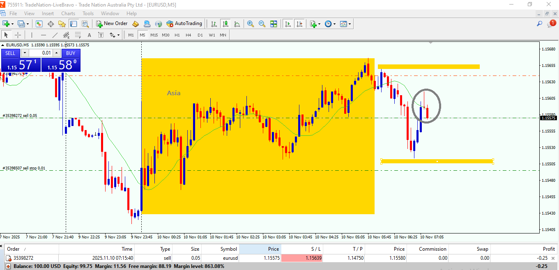Open the Charts menu

coord(68,14)
